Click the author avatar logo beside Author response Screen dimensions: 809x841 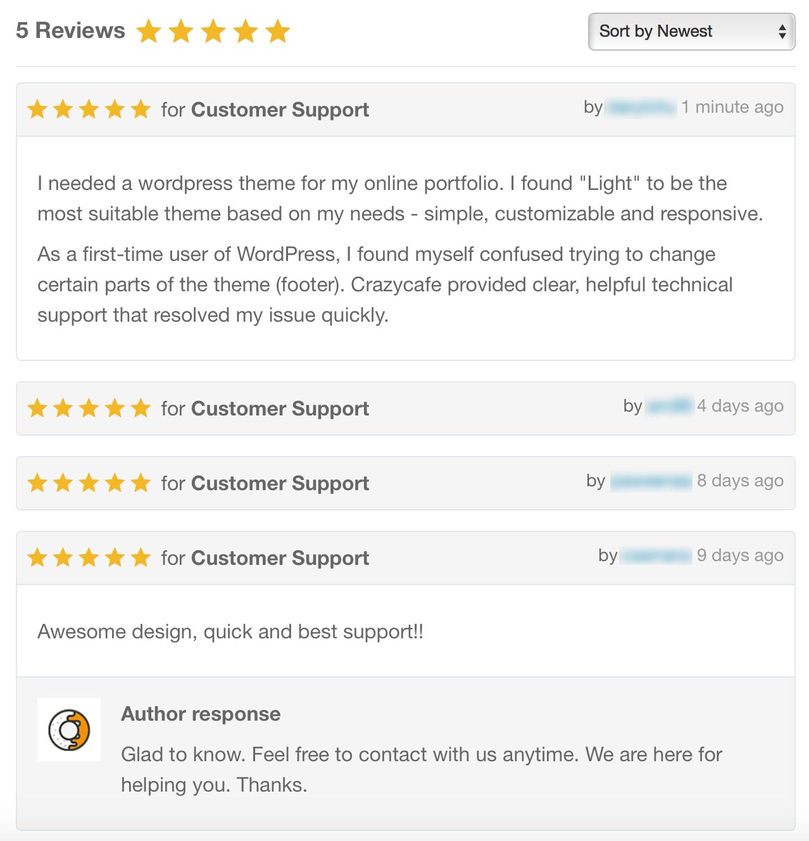[69, 730]
